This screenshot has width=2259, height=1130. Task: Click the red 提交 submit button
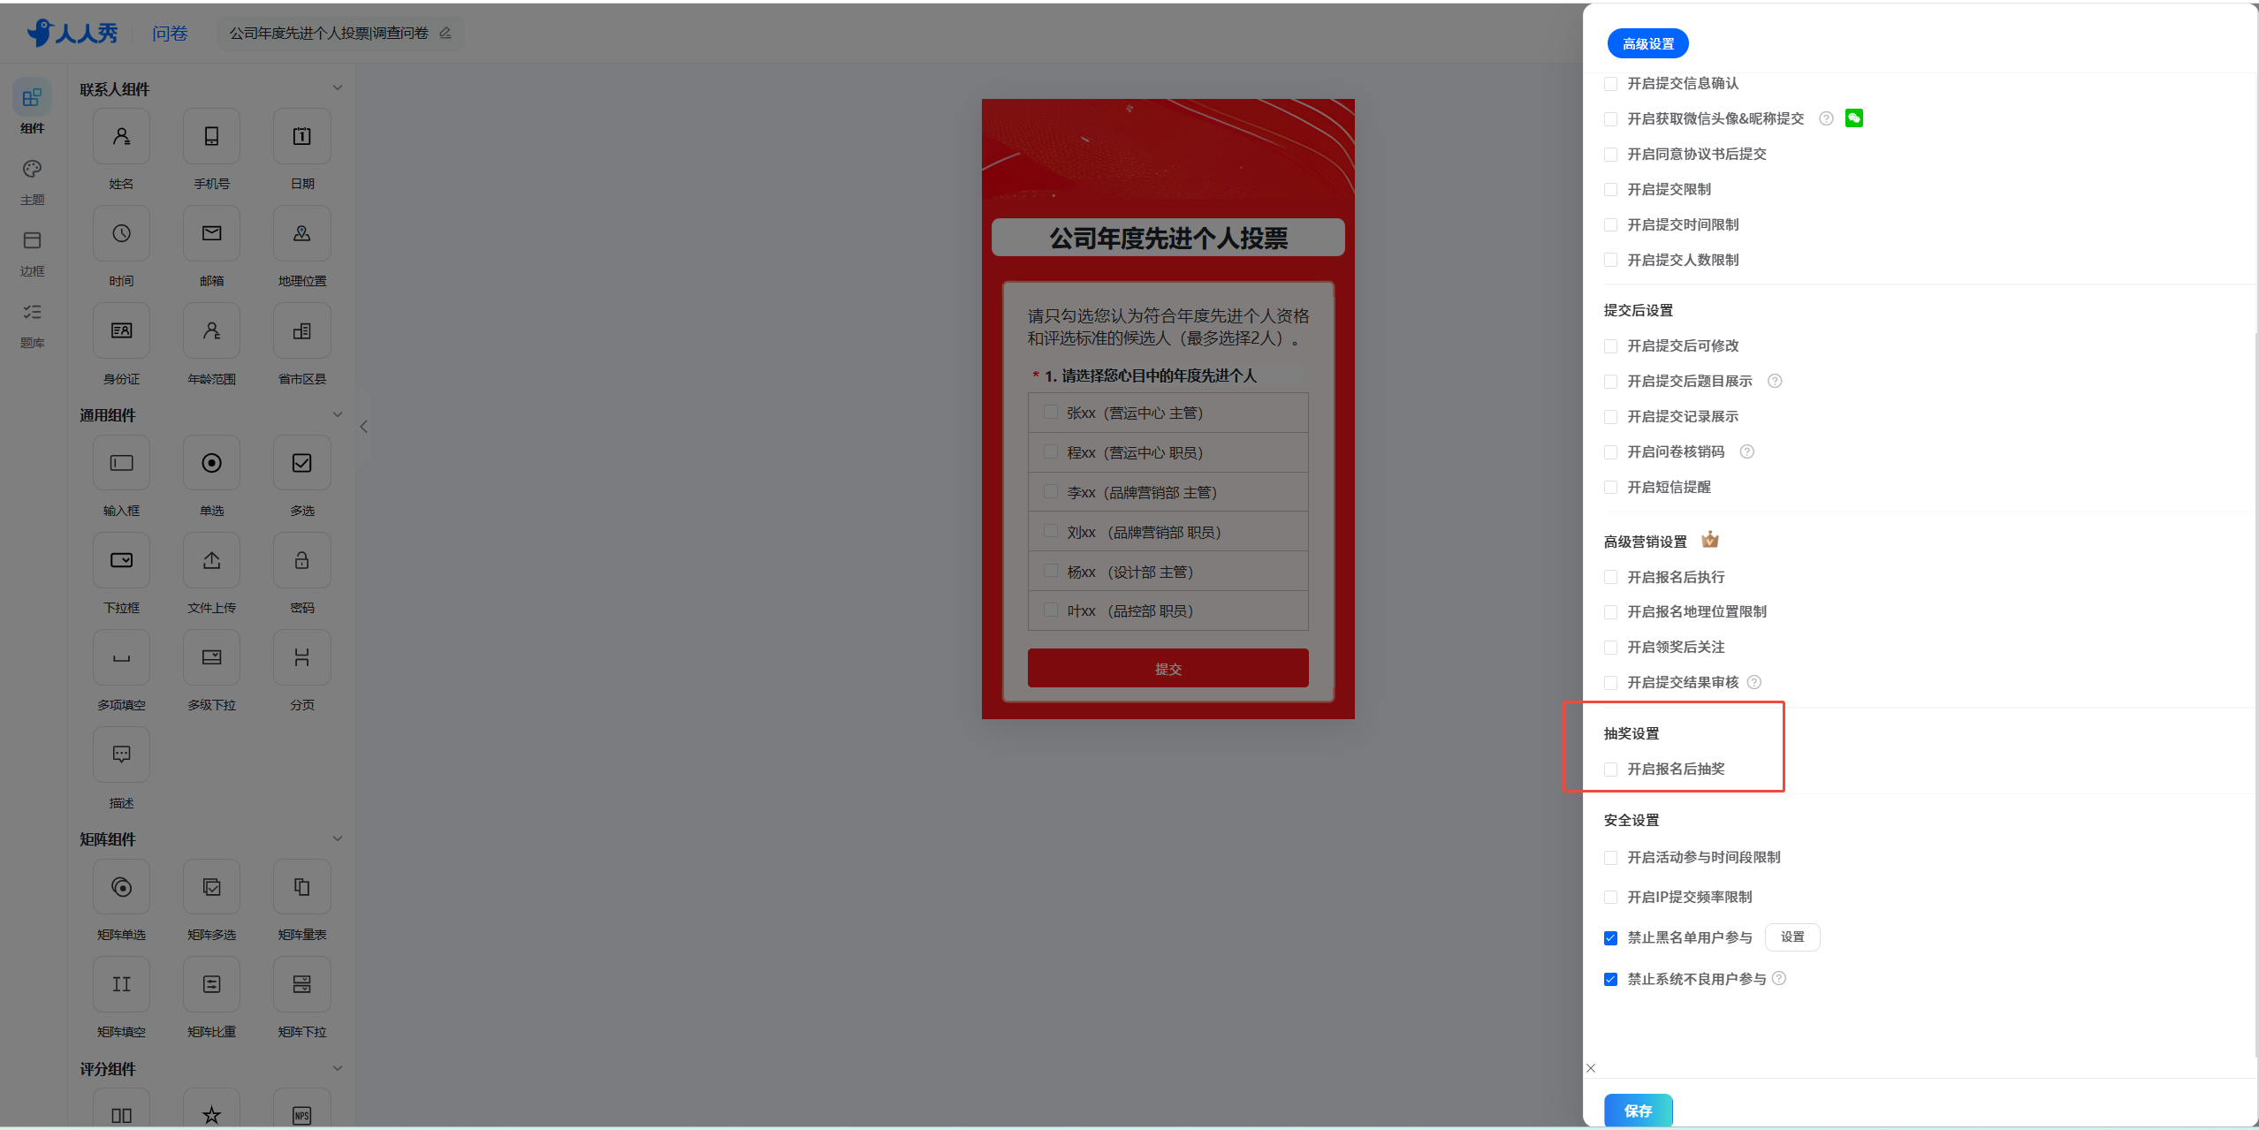click(1168, 669)
